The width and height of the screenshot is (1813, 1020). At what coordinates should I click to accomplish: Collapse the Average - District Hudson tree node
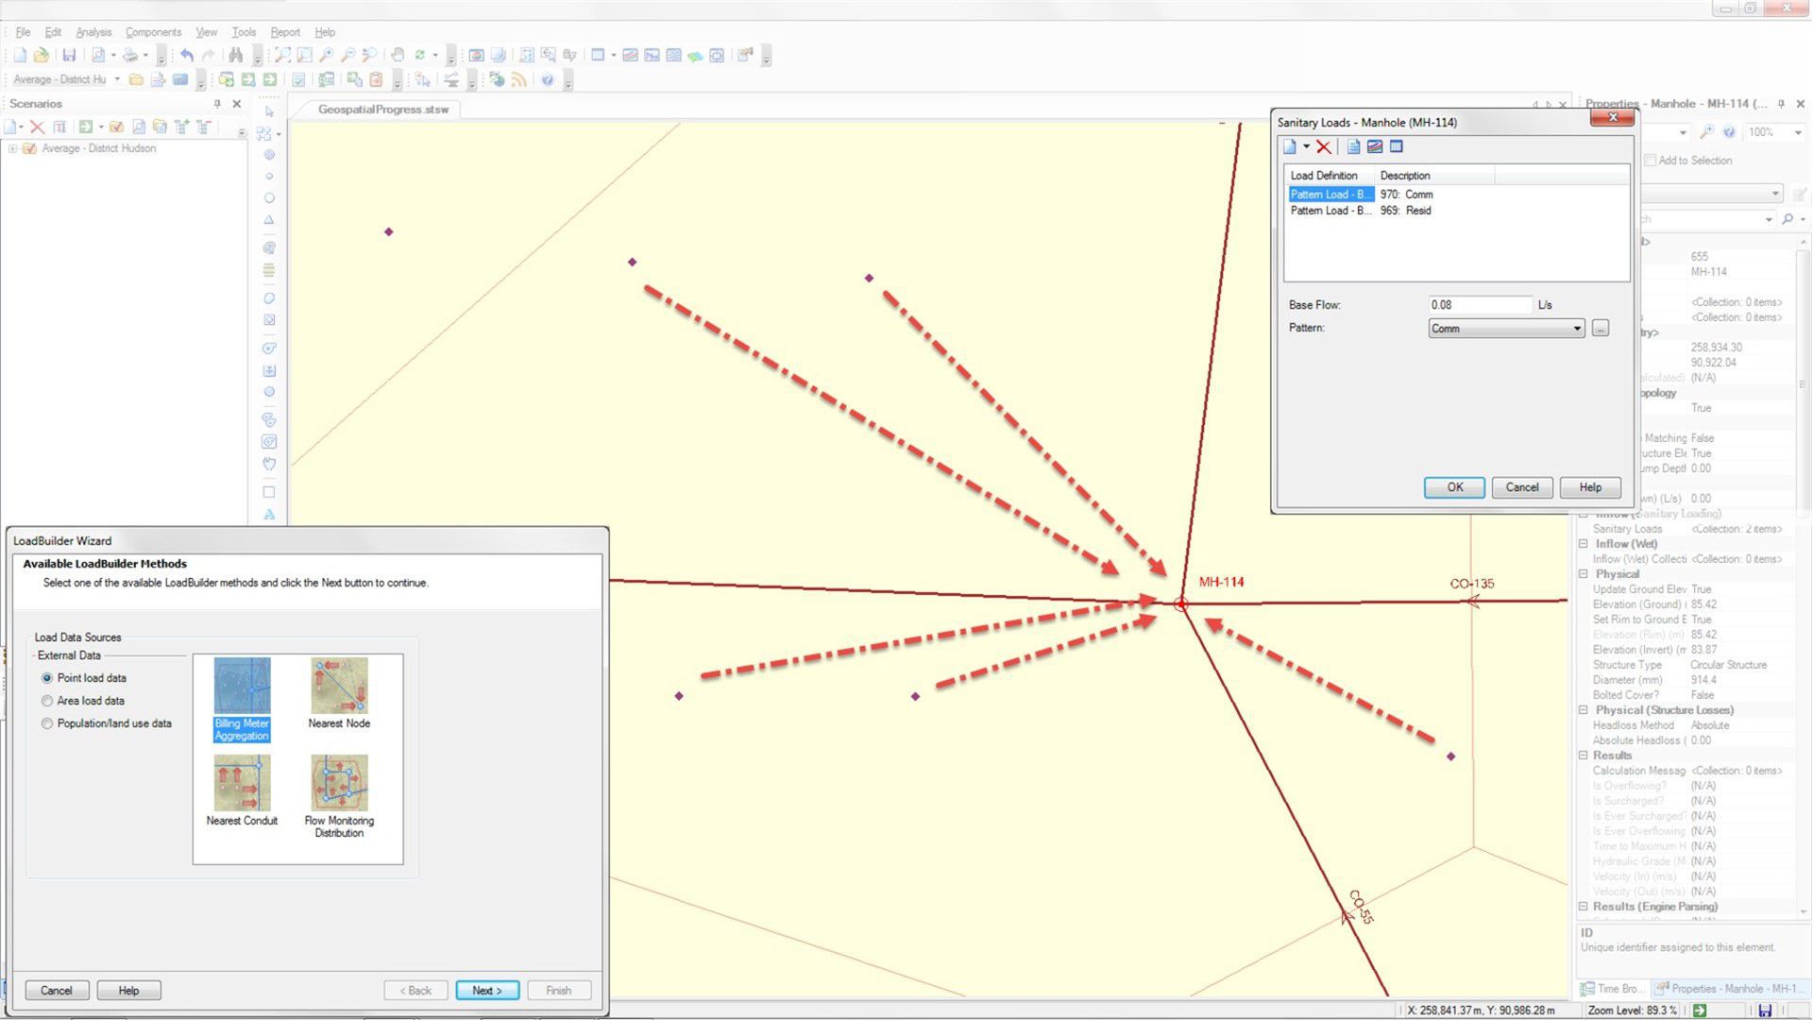(12, 148)
